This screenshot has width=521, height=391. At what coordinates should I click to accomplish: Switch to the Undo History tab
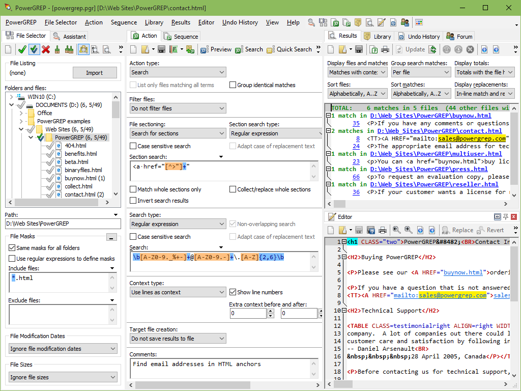coord(419,36)
